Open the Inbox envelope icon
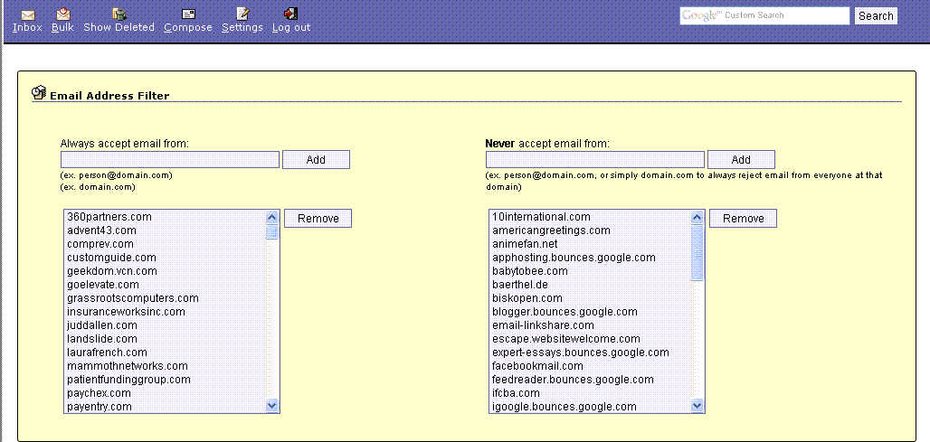 pyautogui.click(x=28, y=14)
